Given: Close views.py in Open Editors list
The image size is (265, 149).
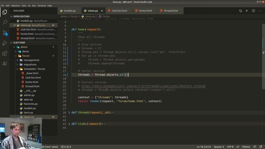Looking at the screenshot, I should (x=15, y=25).
